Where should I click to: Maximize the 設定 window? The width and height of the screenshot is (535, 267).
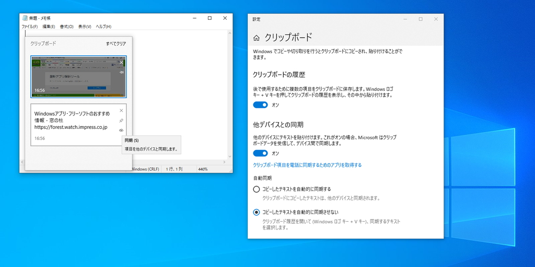coord(421,19)
